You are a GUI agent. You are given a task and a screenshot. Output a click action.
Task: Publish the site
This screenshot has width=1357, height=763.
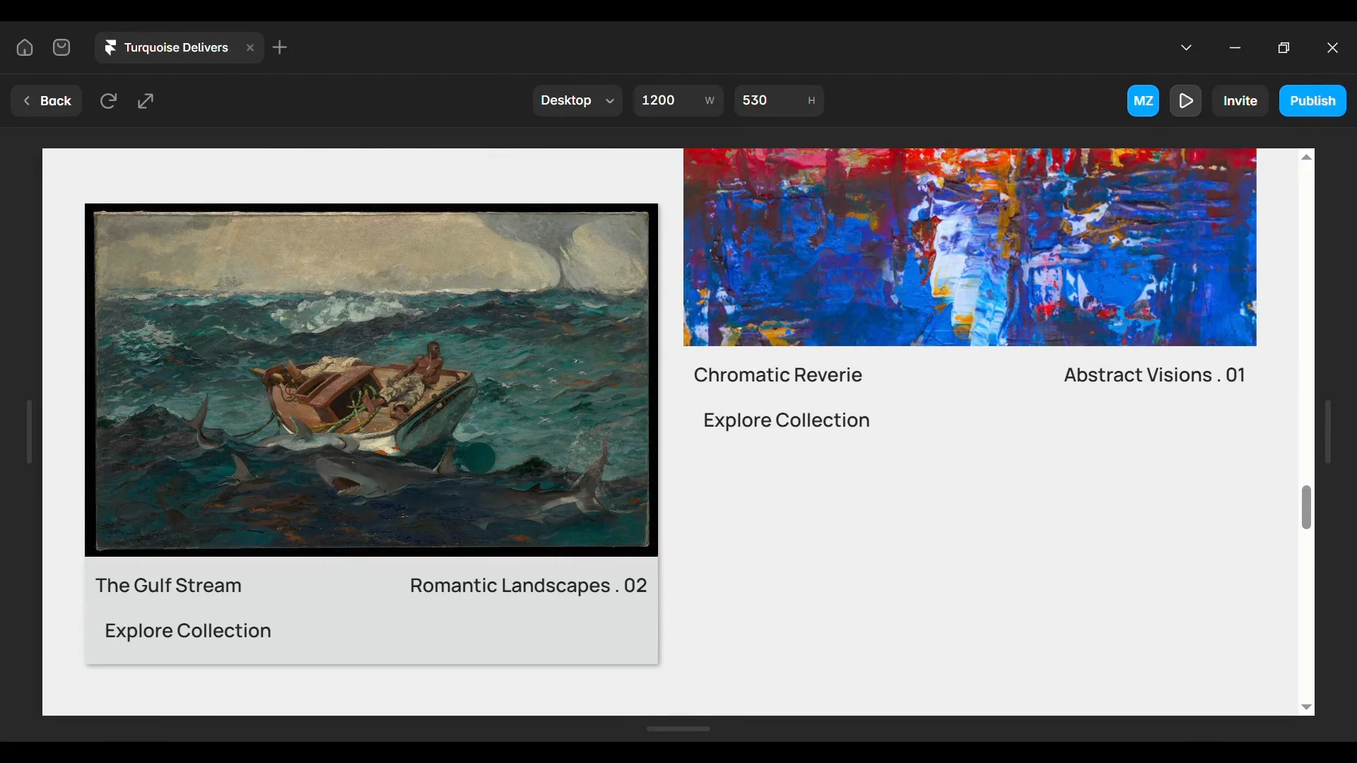[1312, 101]
